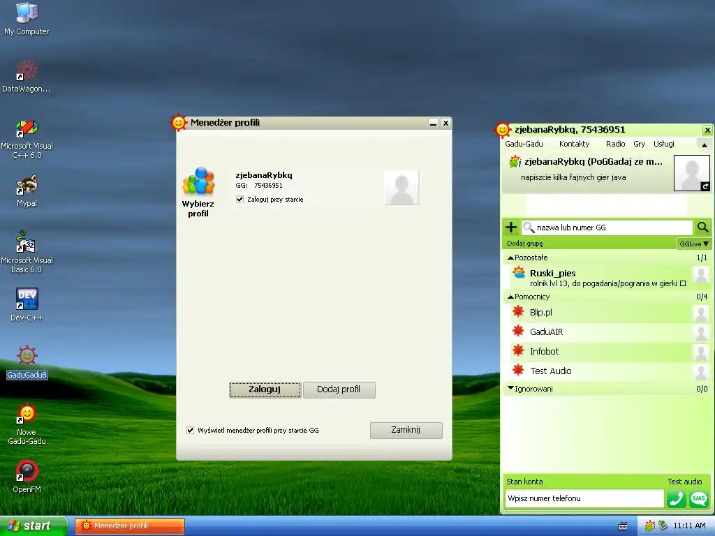Click Dodaj grupę link
Viewport: 715px width, 536px height.
525,244
